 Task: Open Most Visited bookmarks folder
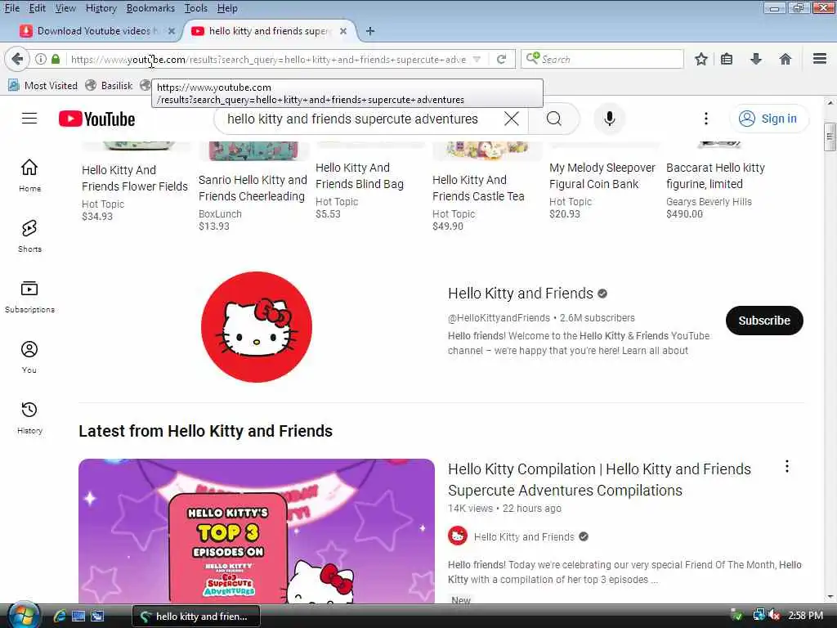pyautogui.click(x=43, y=85)
